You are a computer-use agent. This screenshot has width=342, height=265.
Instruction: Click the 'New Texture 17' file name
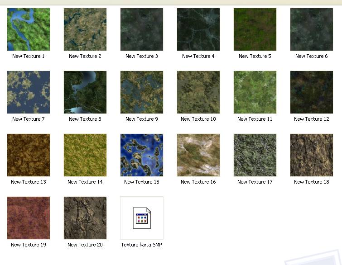(x=255, y=182)
